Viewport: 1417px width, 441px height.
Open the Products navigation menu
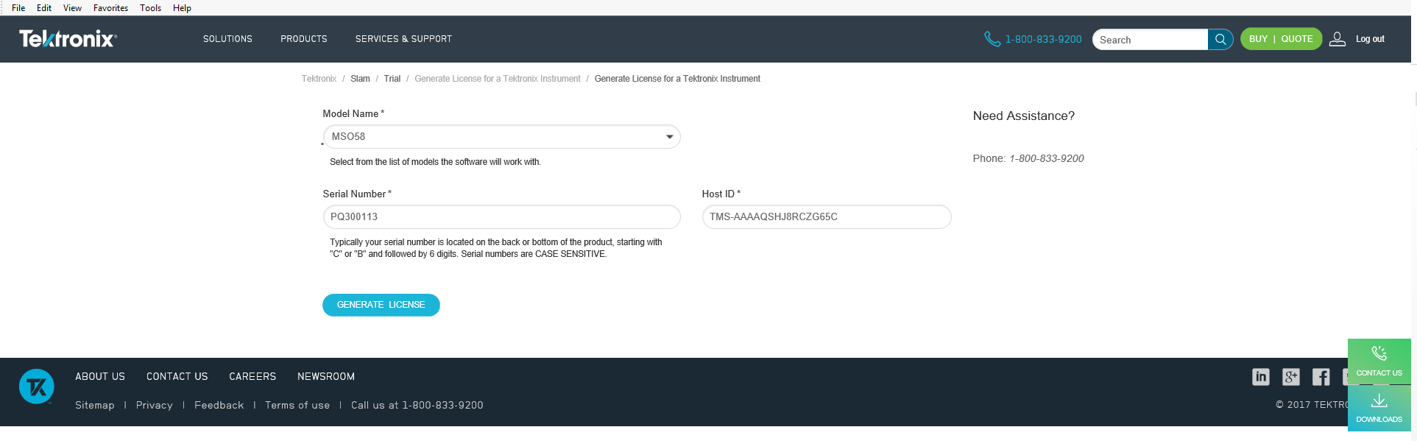(x=303, y=39)
